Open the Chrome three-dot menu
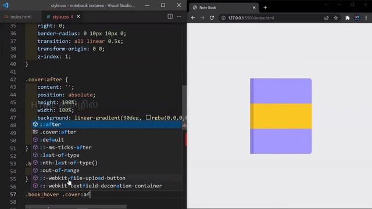 pyautogui.click(x=366, y=18)
